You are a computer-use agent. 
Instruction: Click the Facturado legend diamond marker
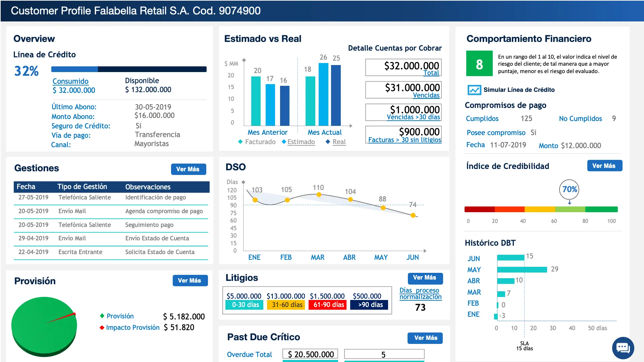click(x=240, y=142)
